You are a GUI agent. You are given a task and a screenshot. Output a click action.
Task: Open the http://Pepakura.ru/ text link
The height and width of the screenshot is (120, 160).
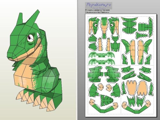pos(103,12)
